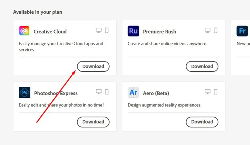The width and height of the screenshot is (250, 145).
Task: Click the Creative Cloud title text
Action: [x=50, y=31]
